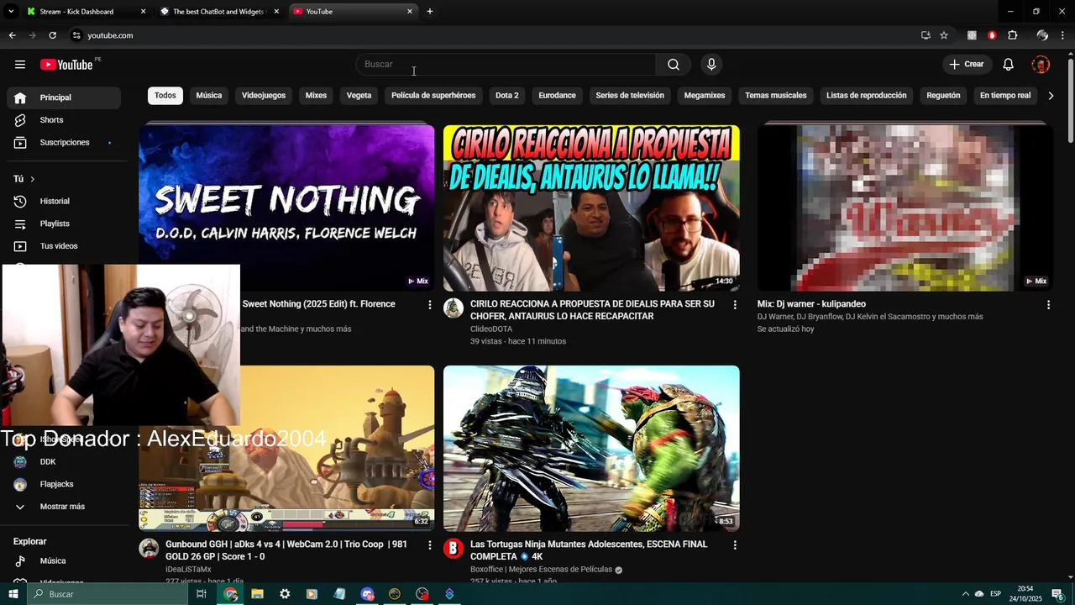Select the Todos filter chip

[x=165, y=96]
